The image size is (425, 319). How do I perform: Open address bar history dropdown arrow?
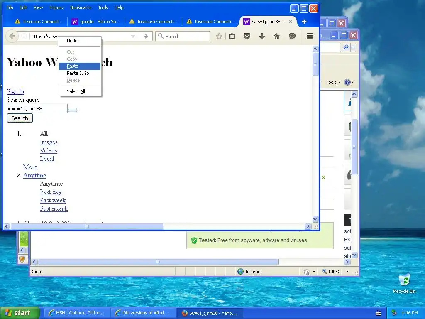click(133, 36)
